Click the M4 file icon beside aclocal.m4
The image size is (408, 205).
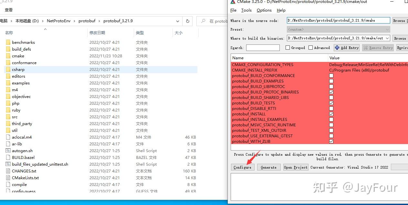8,137
